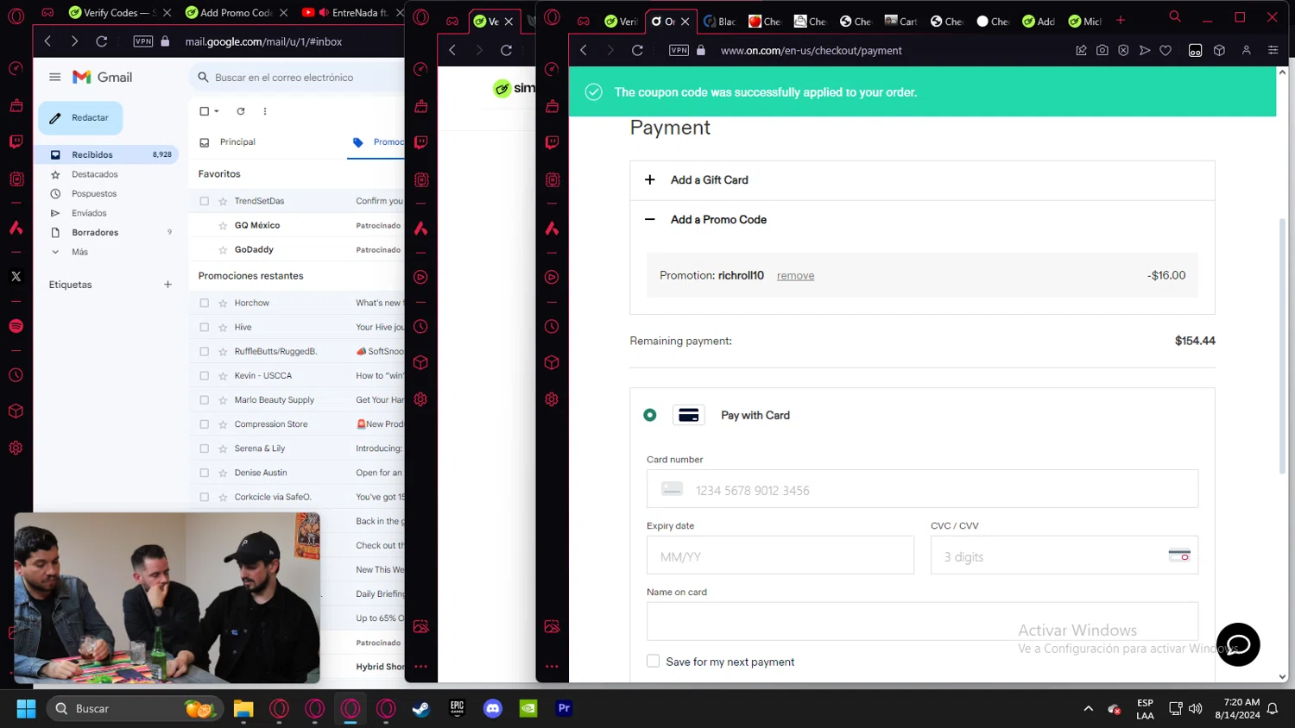Open File Explorer from the taskbar
Image resolution: width=1295 pixels, height=728 pixels.
[x=243, y=708]
